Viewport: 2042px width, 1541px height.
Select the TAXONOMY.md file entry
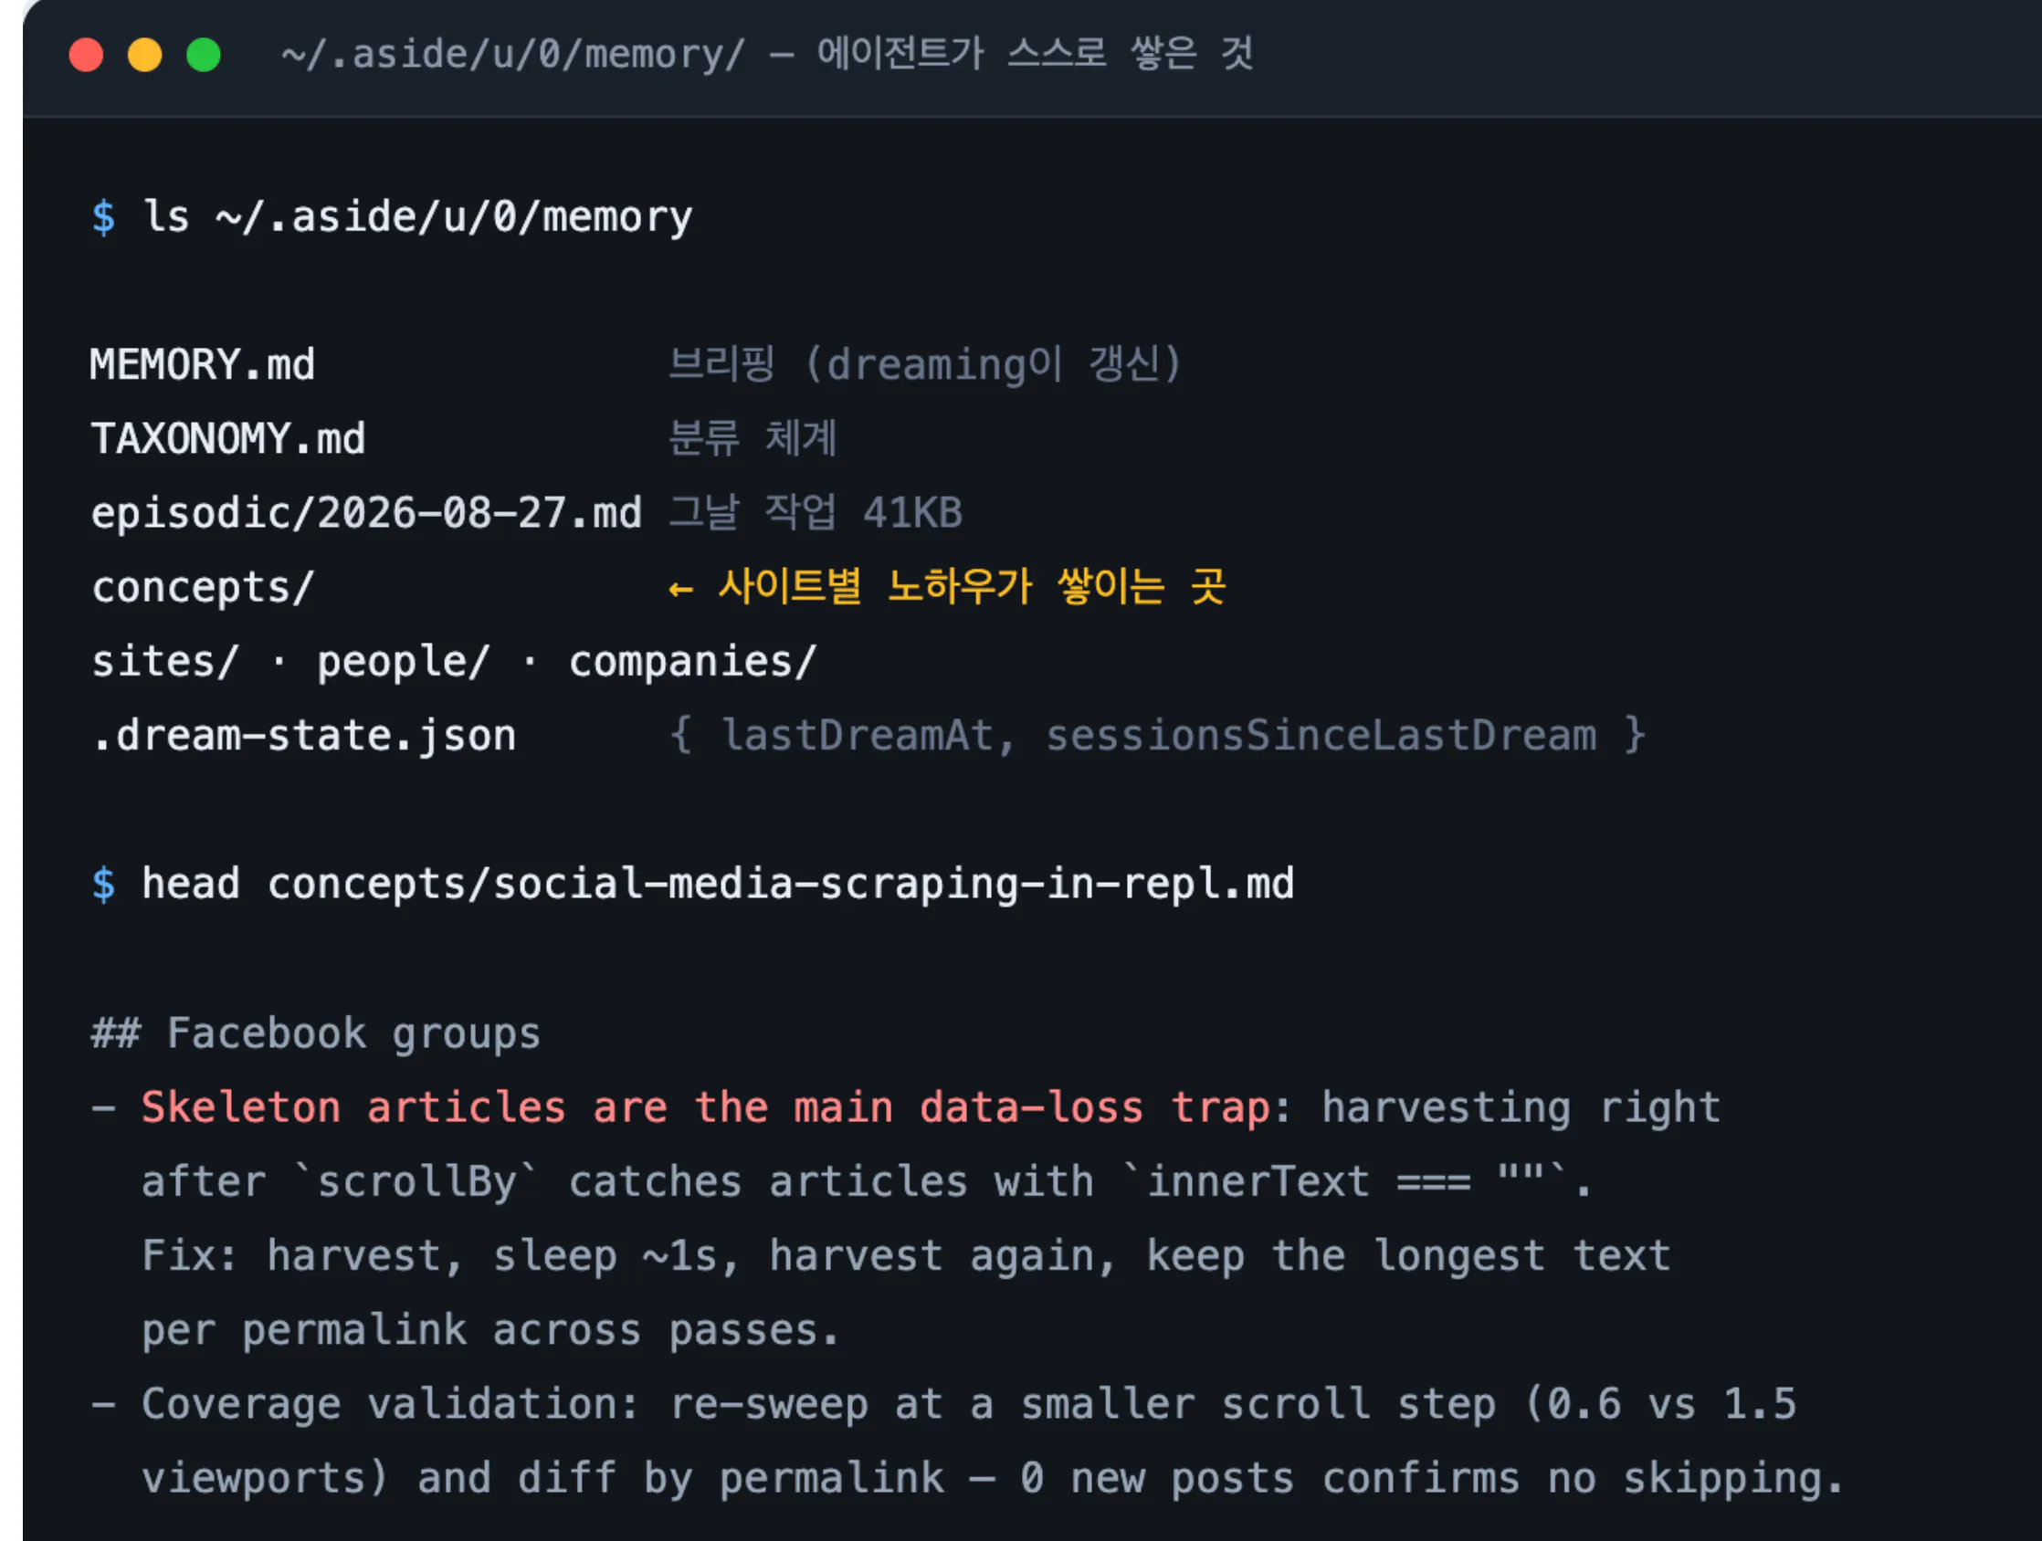[x=228, y=439]
